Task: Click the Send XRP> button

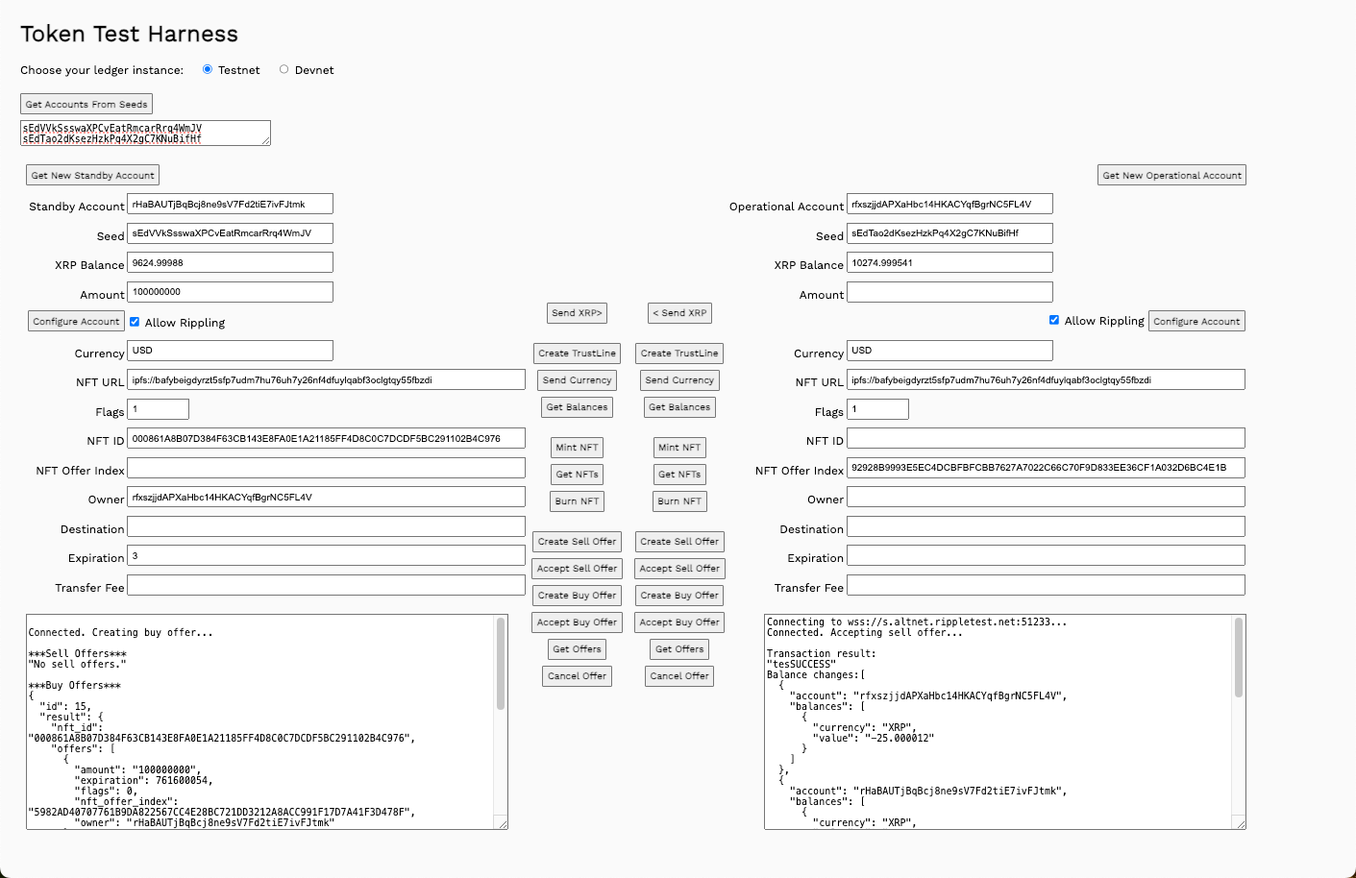Action: (577, 313)
